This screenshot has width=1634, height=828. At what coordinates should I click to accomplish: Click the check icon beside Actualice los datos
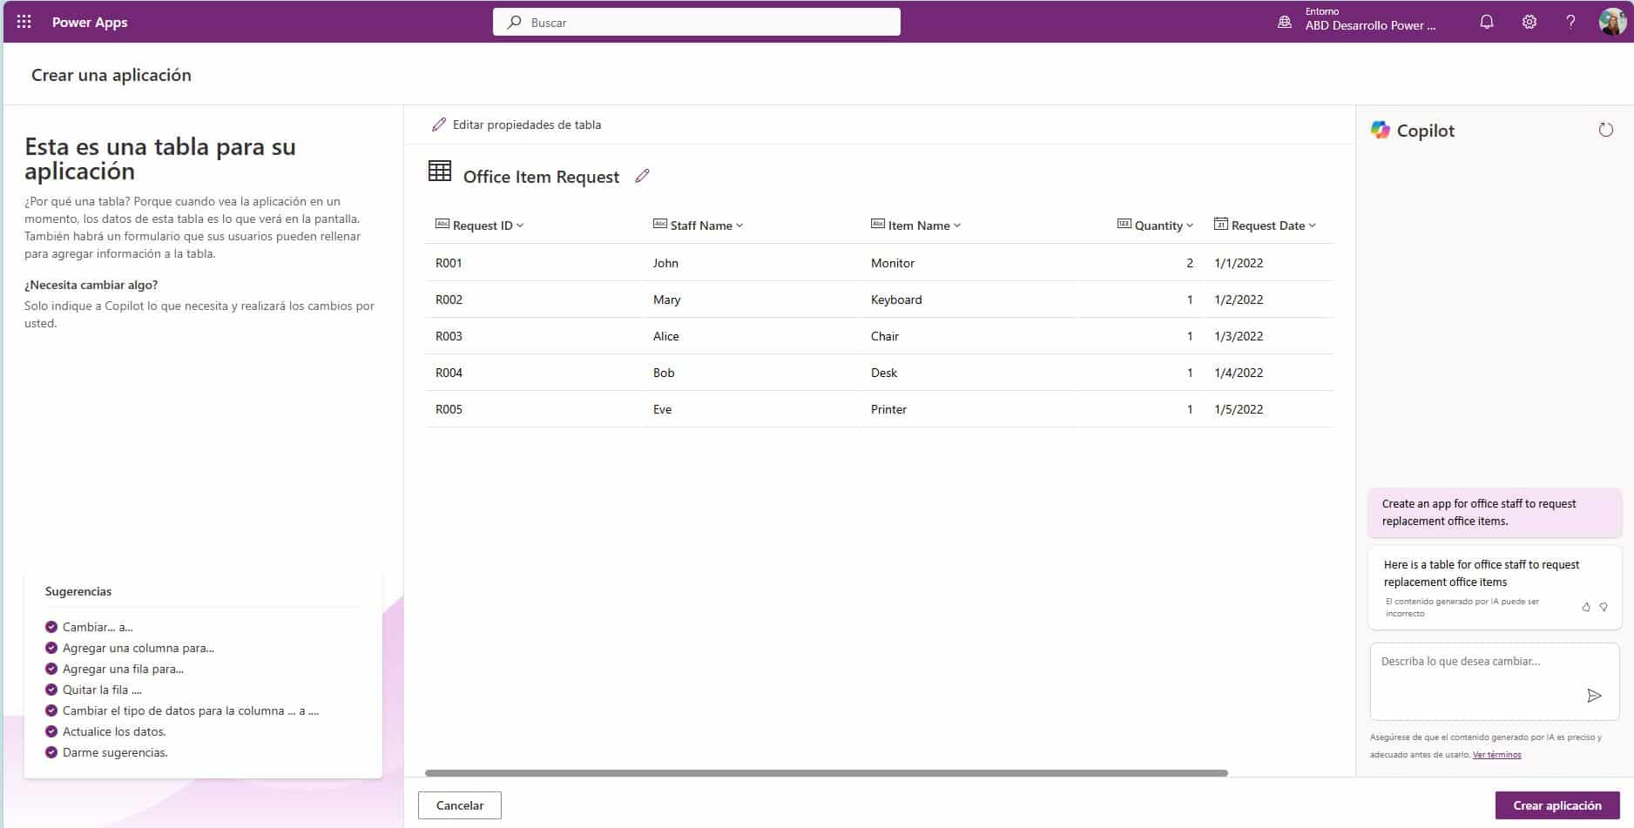pyautogui.click(x=51, y=731)
